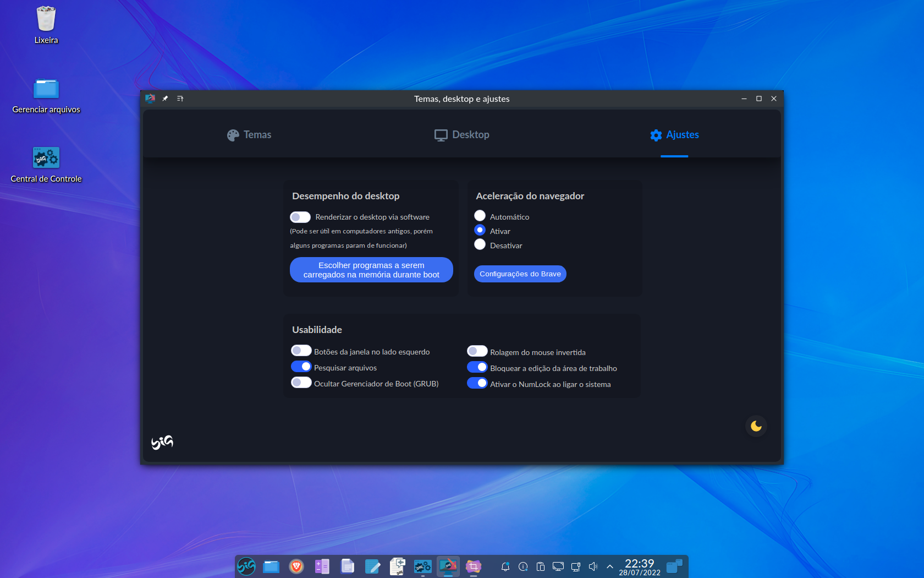This screenshot has width=924, height=578.
Task: Open the screenshot crop tool in the taskbar
Action: tap(474, 566)
